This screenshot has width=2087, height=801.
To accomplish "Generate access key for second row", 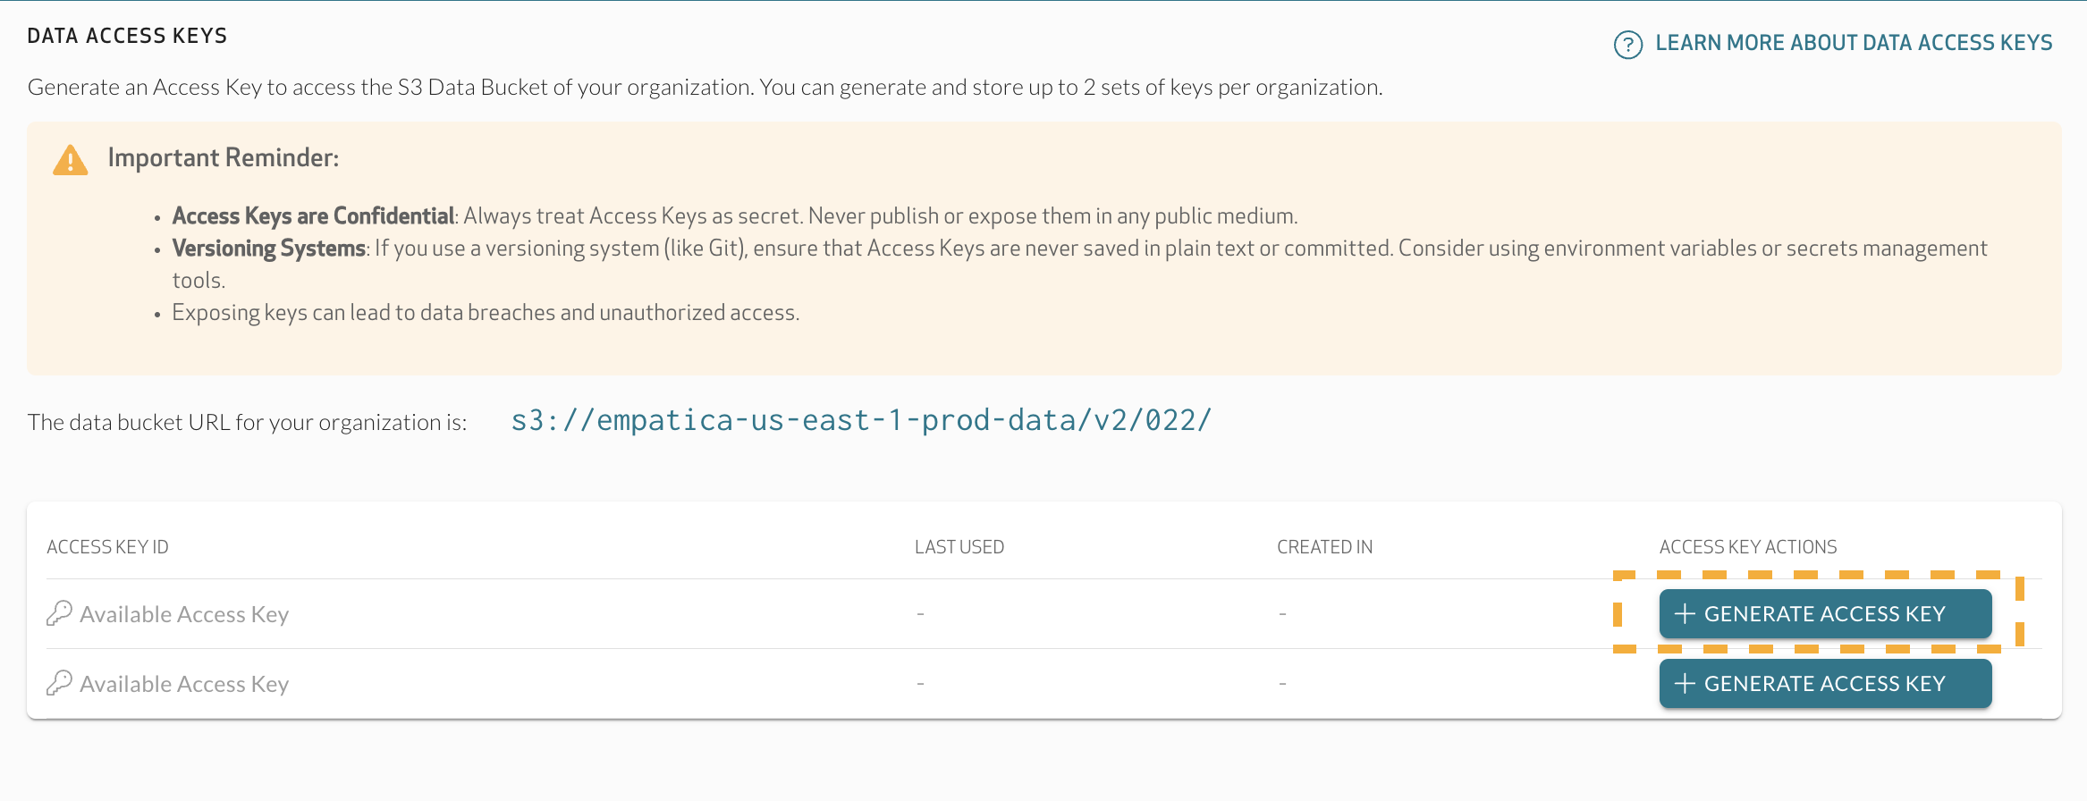I will pos(1825,683).
